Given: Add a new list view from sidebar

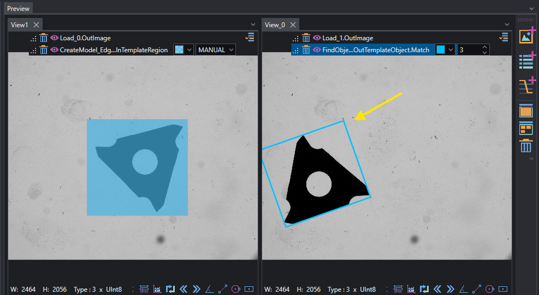Looking at the screenshot, I should 526,60.
